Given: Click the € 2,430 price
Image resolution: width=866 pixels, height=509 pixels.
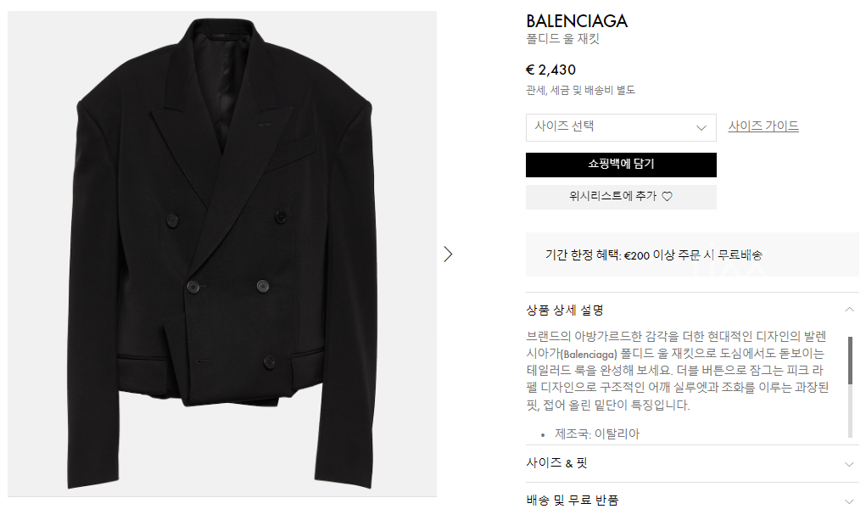Looking at the screenshot, I should tap(550, 70).
